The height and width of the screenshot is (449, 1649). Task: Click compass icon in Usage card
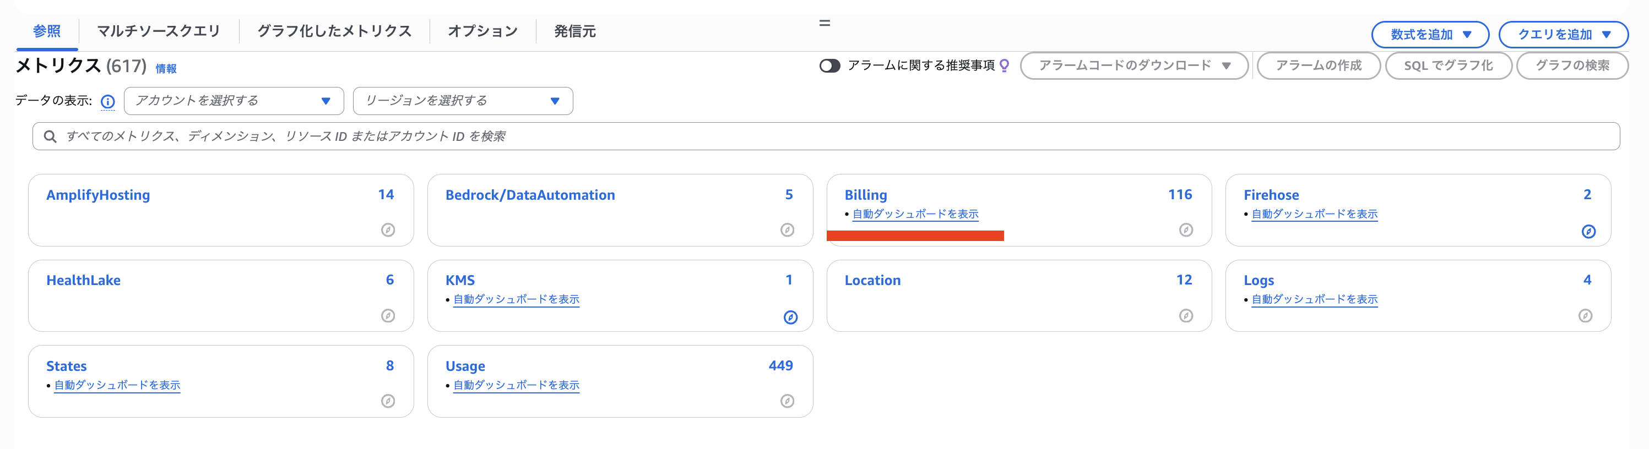[788, 401]
